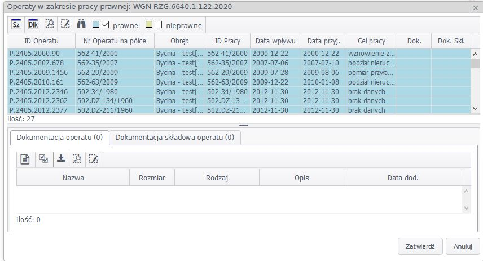Screen dimensions: 483x261
Task: Click the Anuluj button
Action: 462,246
